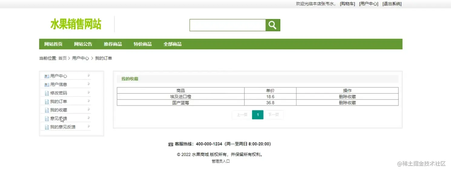Click the 上一页 pagination button
The width and height of the screenshot is (451, 172).
pyautogui.click(x=242, y=115)
